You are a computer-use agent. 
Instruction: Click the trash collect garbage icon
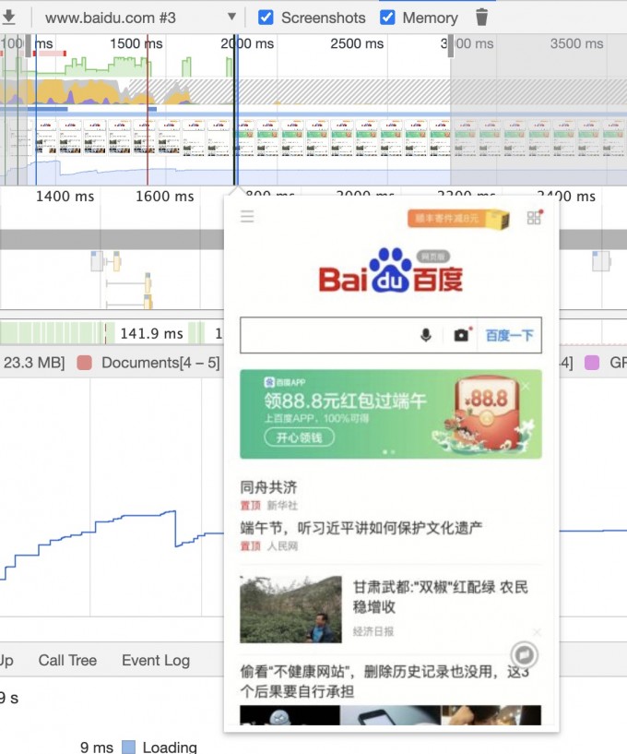click(x=481, y=18)
